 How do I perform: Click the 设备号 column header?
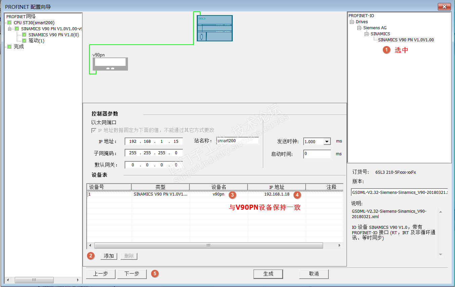(109, 187)
